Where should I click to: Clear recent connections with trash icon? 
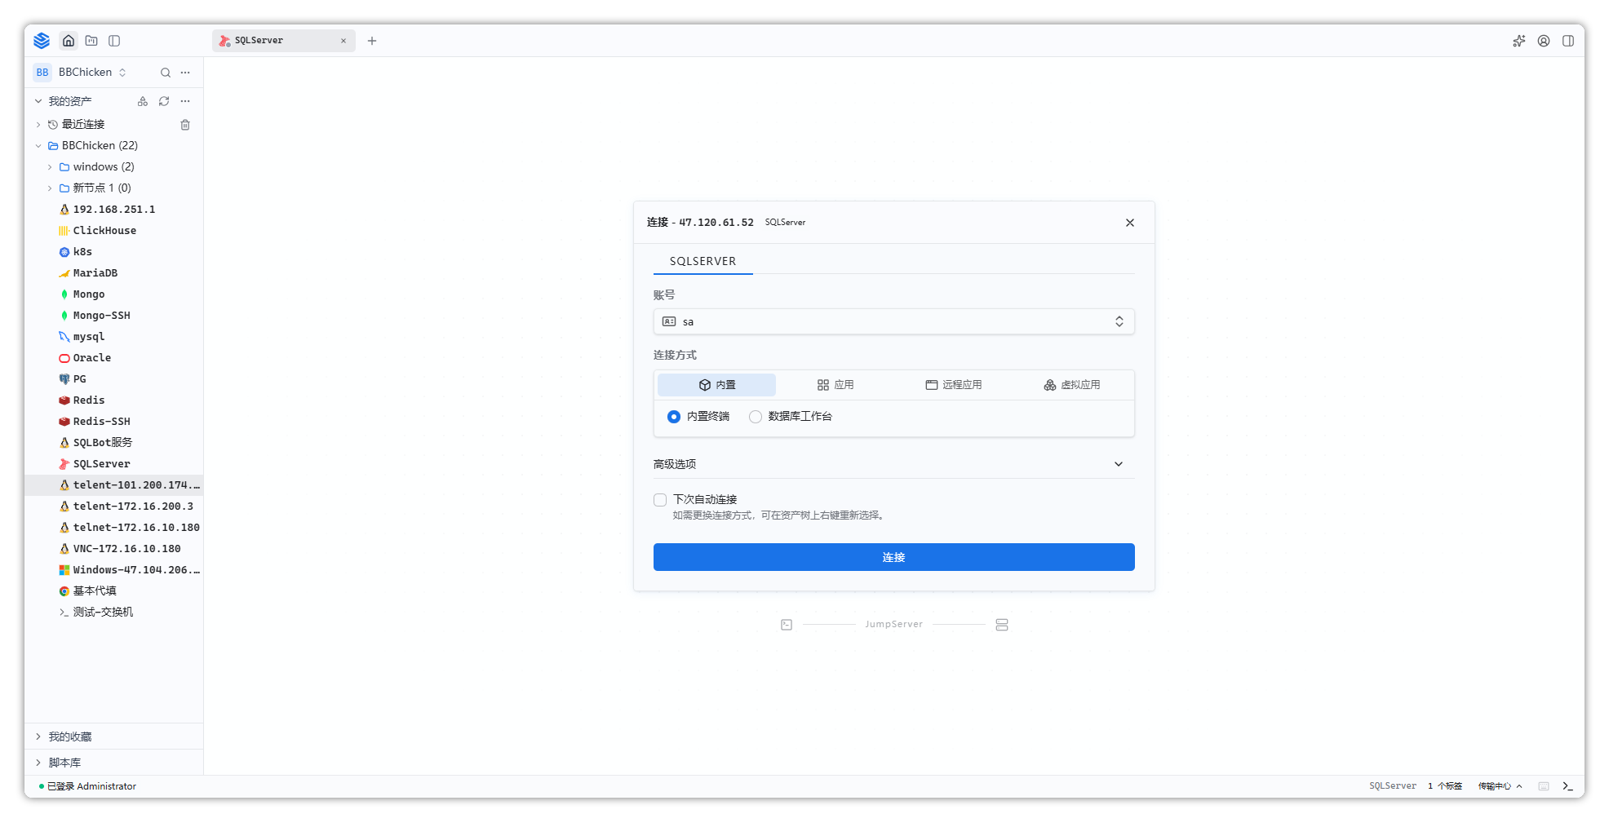click(x=185, y=125)
